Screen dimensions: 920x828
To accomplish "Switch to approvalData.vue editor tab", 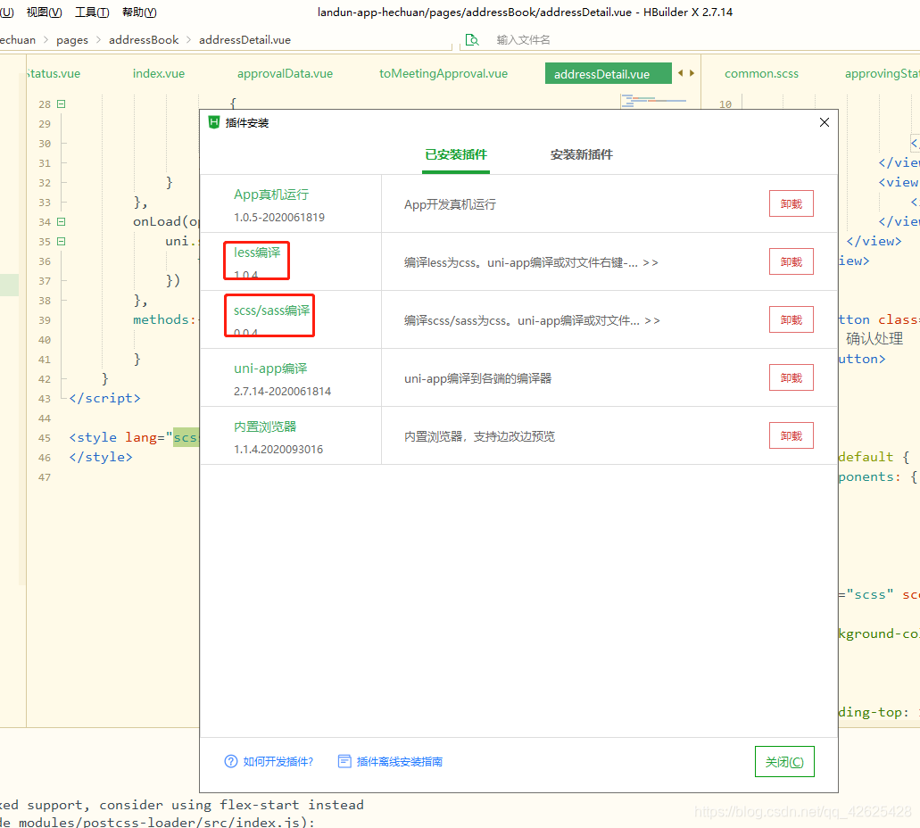I will (x=286, y=73).
